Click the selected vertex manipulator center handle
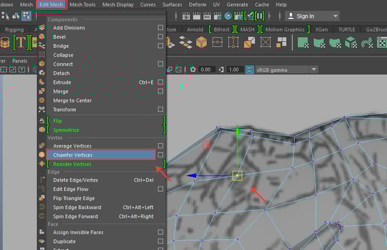 (x=237, y=176)
